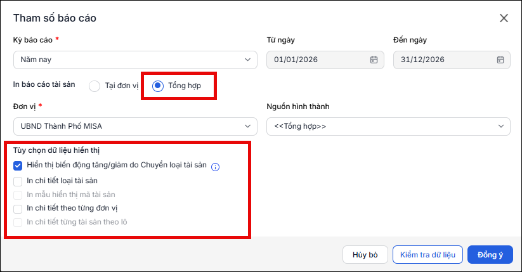Click the Đến ngày field showing 31/12/2026
The height and width of the screenshot is (272, 522).
tap(452, 60)
